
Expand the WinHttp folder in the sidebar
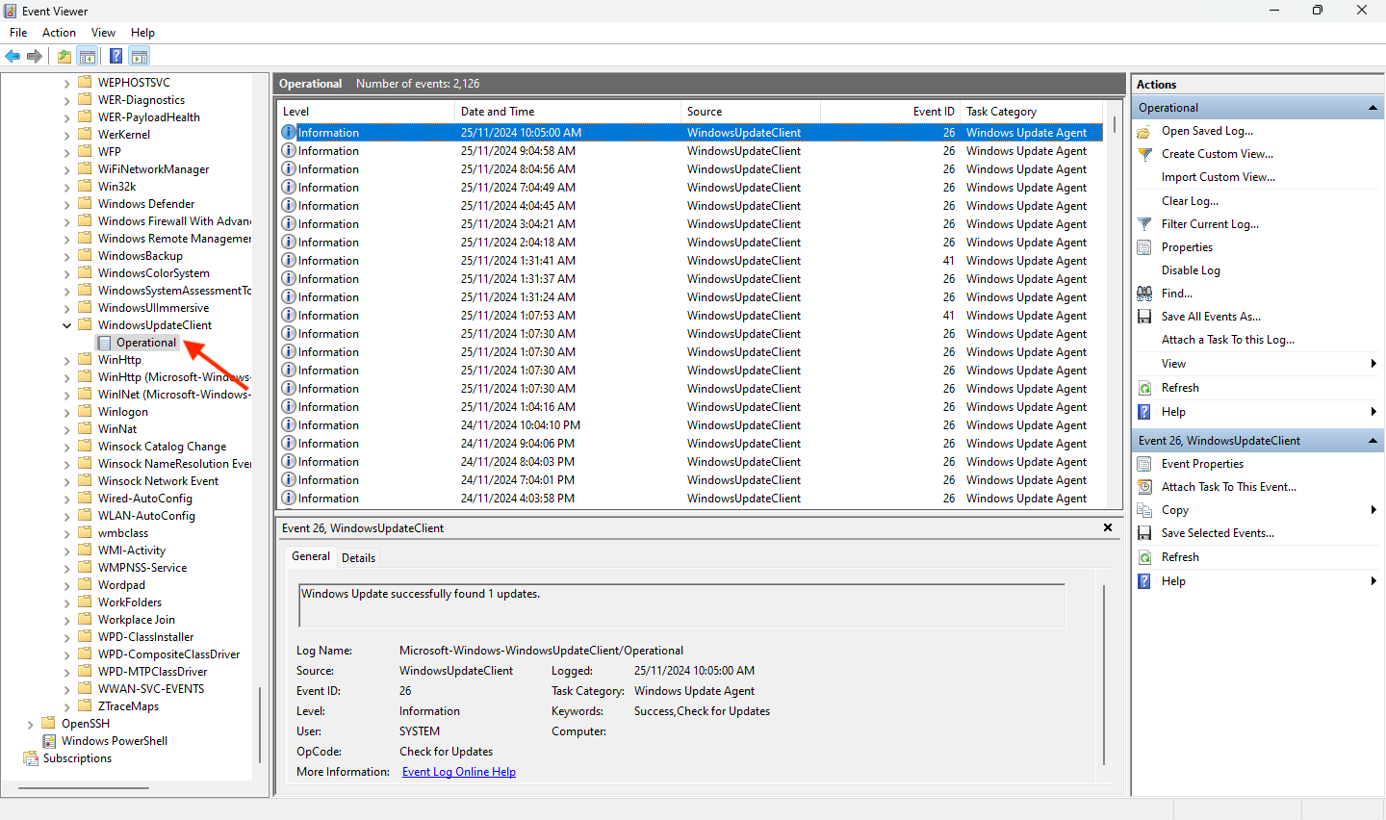tap(65, 359)
